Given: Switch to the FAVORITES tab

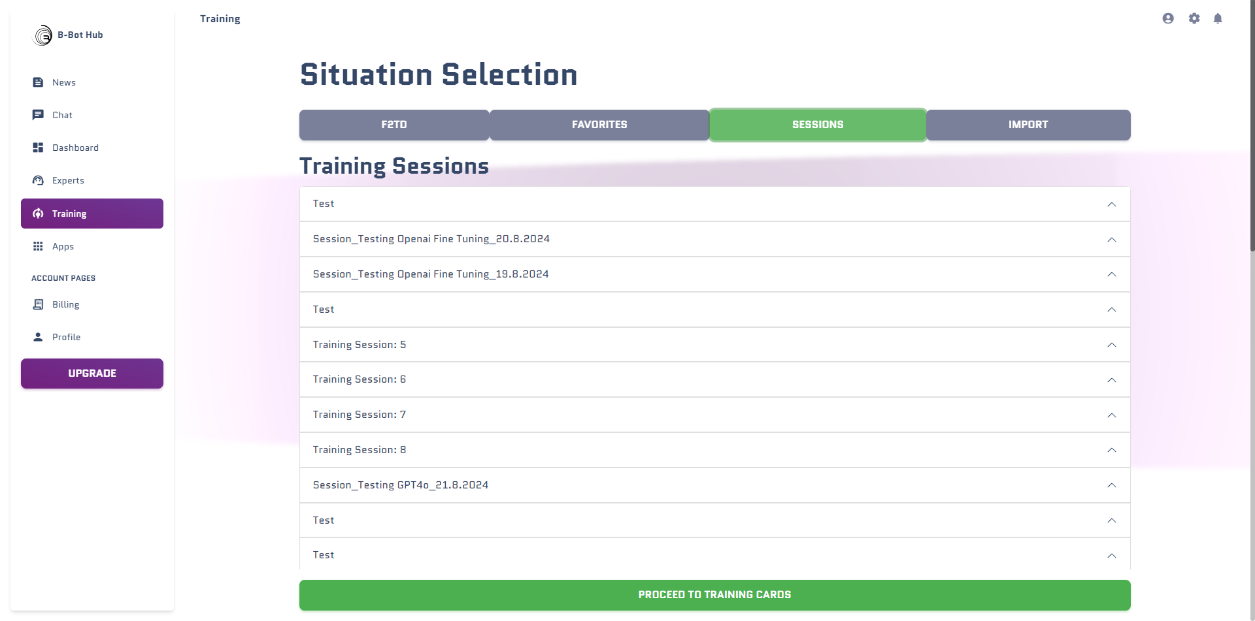Looking at the screenshot, I should click(599, 125).
